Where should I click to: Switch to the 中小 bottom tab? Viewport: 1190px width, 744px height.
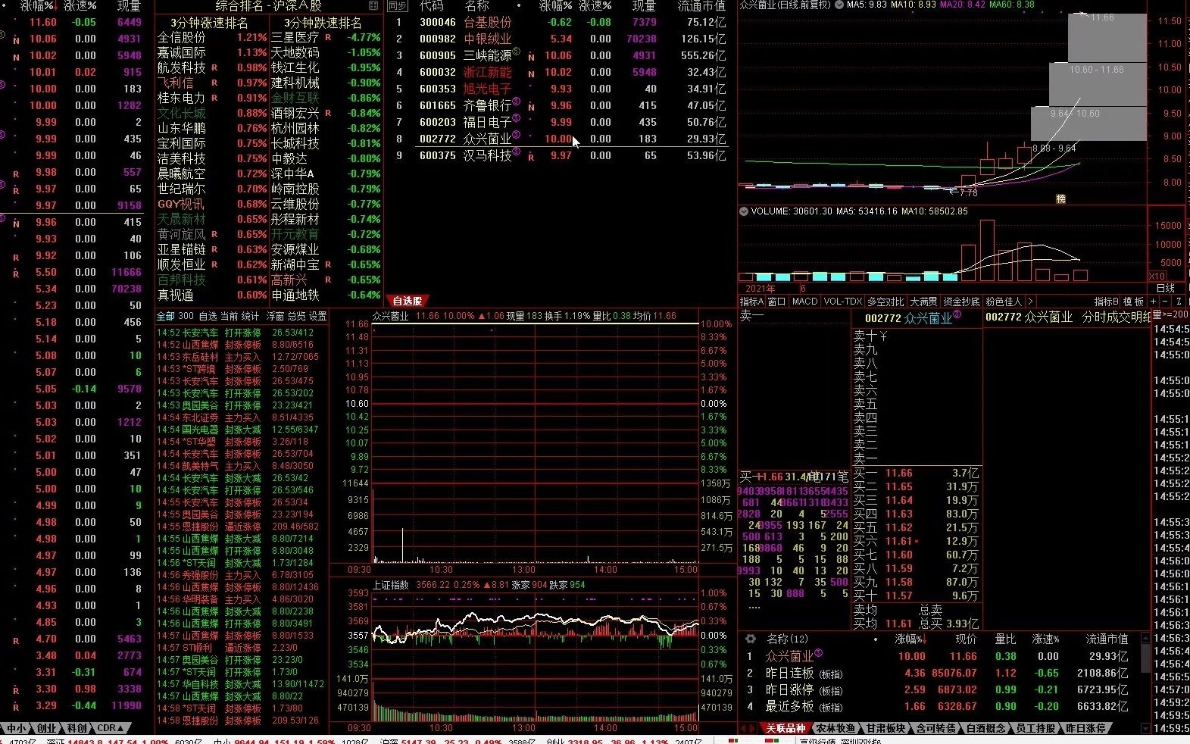tap(16, 728)
